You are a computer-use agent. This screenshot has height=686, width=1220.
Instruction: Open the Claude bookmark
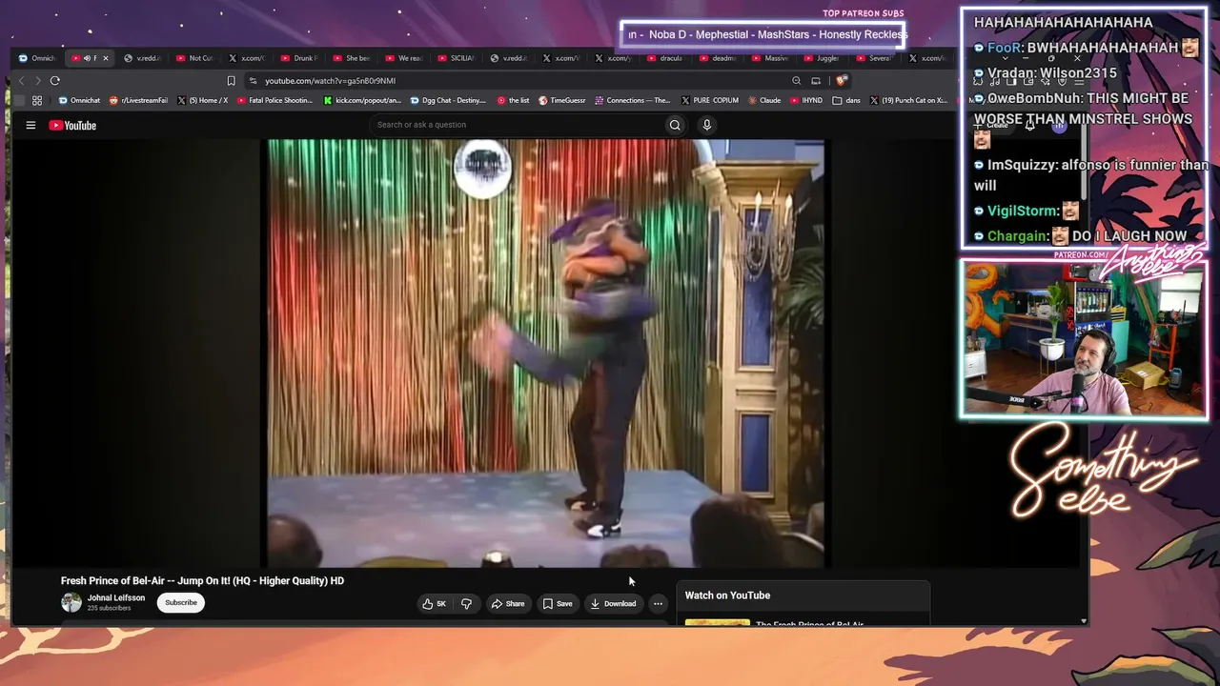tap(764, 100)
